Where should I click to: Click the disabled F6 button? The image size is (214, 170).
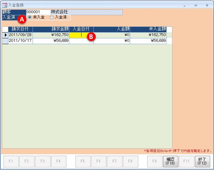pyautogui.click(x=99, y=161)
